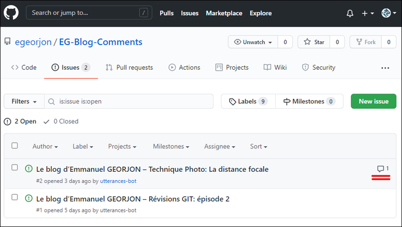402x227 pixels.
Task: Click the slash shortcut key icon
Action: (143, 13)
